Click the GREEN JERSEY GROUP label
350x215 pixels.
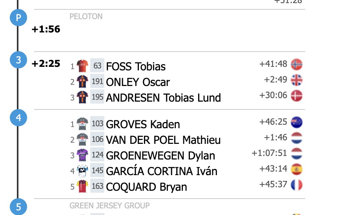click(109, 206)
